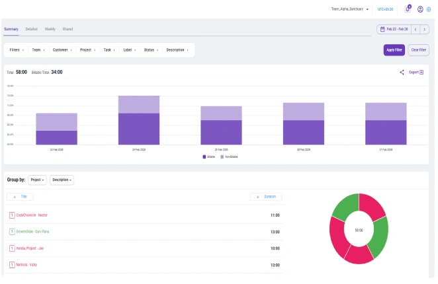The height and width of the screenshot is (284, 438).
Task: Click the Apply Filter button
Action: click(394, 50)
